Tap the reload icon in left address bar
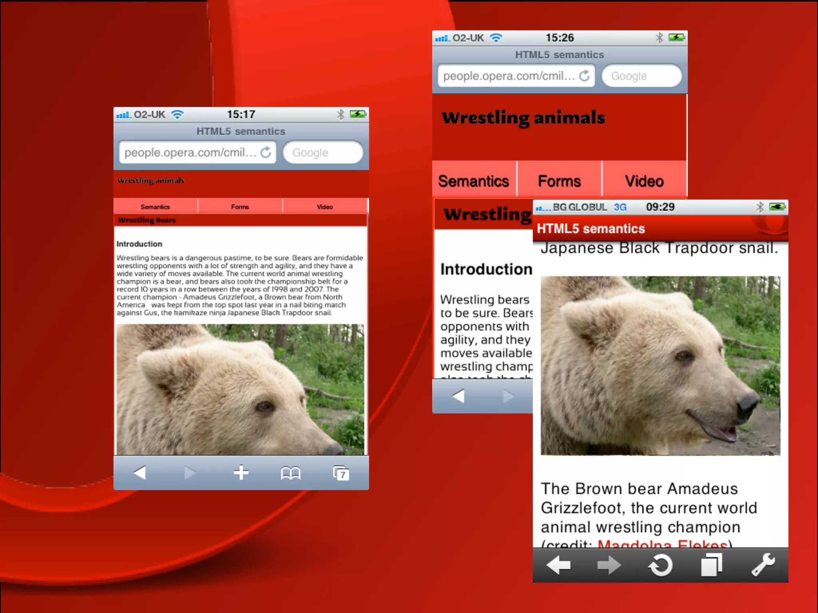 266,152
